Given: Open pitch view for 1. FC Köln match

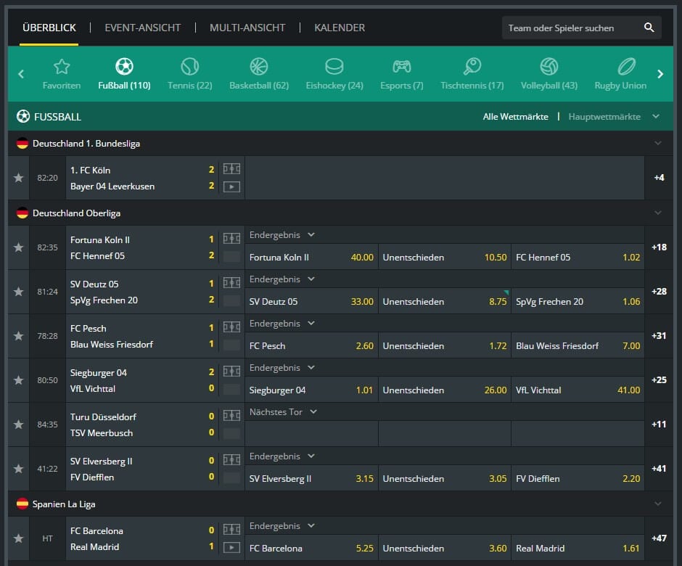Looking at the screenshot, I should click(x=231, y=169).
